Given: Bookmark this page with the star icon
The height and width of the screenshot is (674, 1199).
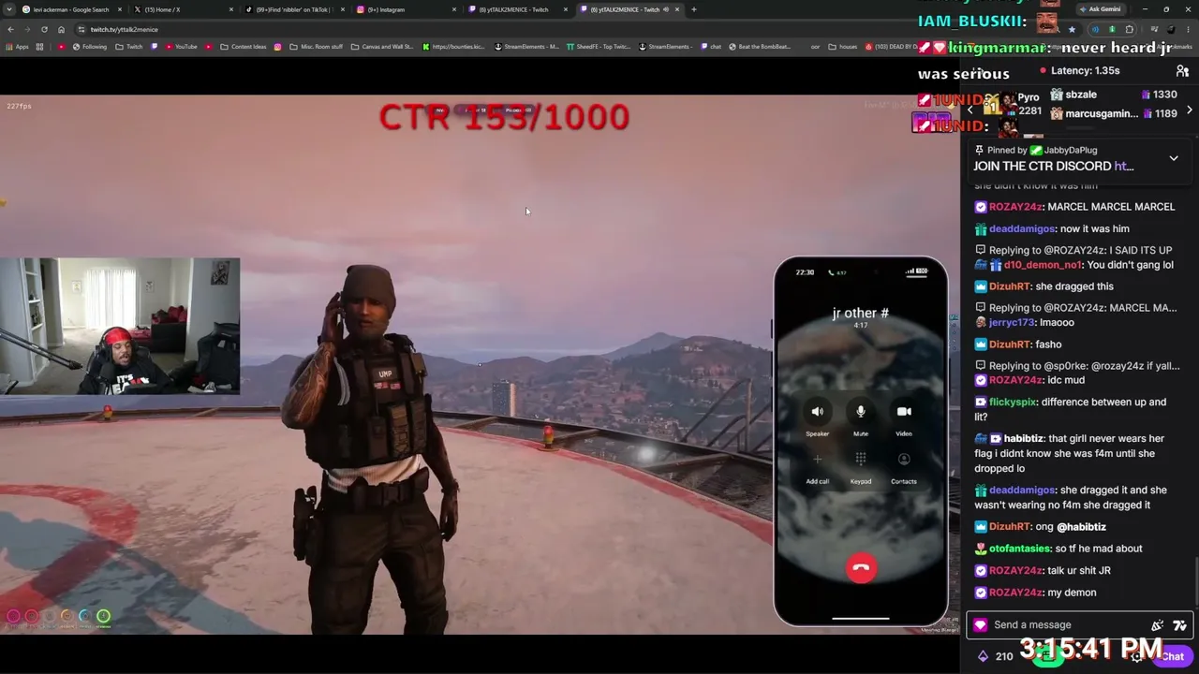Looking at the screenshot, I should point(1072,29).
